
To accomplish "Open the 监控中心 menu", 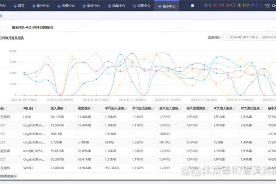I will pyautogui.click(x=91, y=6).
